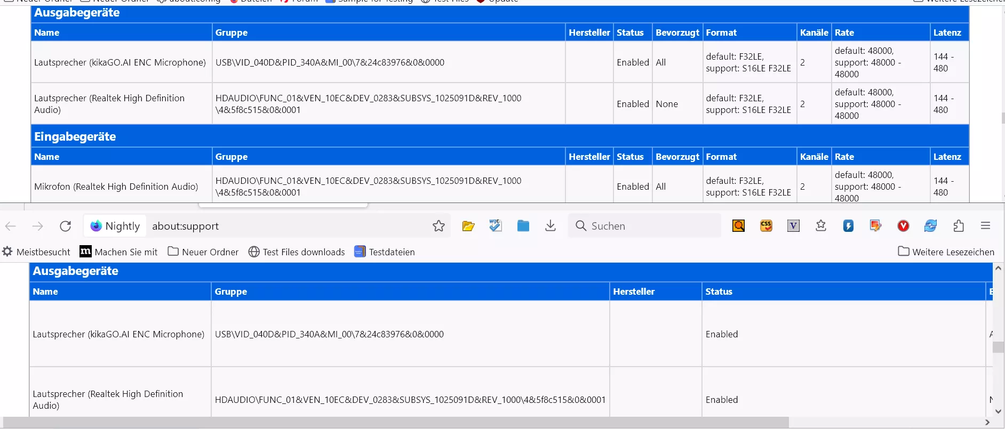
Task: Click the yellow open-folder toolbar icon
Action: [468, 226]
